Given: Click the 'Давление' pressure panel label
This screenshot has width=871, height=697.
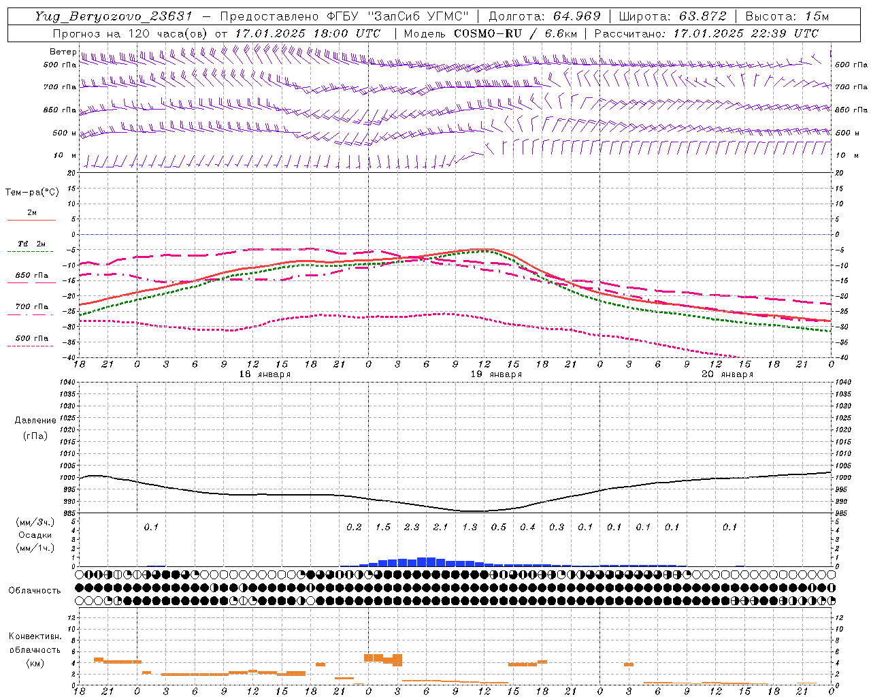Looking at the screenshot, I should [35, 421].
